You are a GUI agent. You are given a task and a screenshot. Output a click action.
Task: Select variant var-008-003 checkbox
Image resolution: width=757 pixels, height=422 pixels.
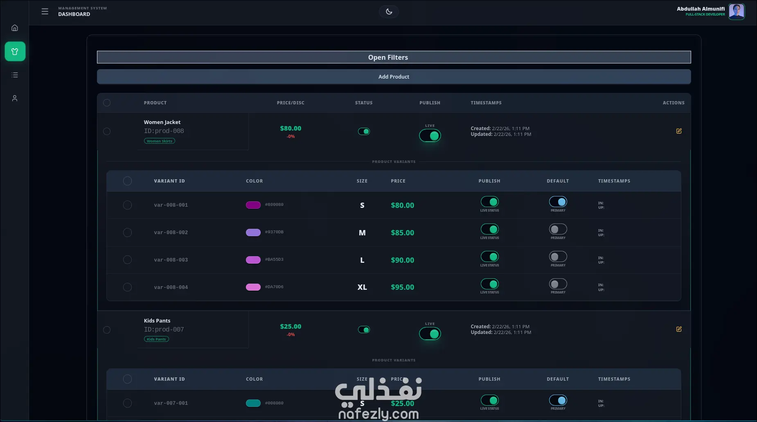127,260
